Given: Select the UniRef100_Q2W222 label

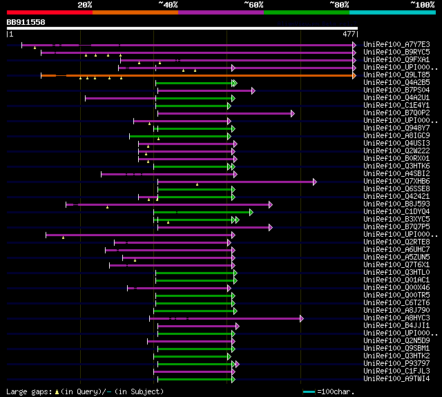Looking at the screenshot, I should point(396,151).
